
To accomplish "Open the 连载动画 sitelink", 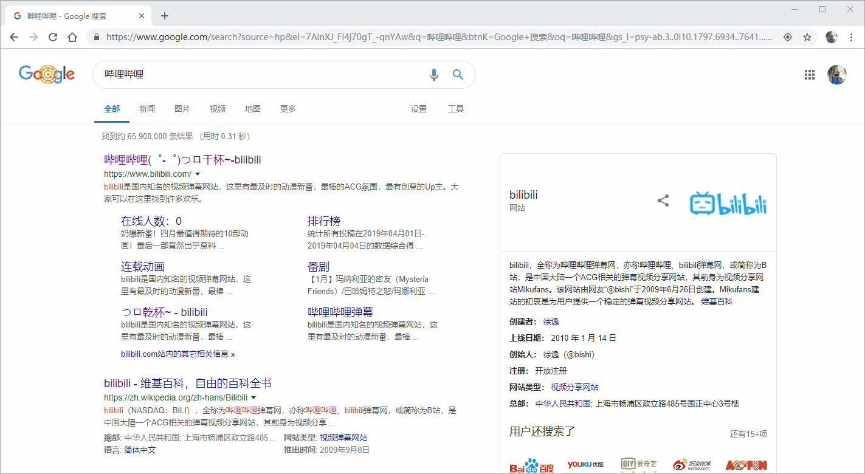I will pyautogui.click(x=143, y=267).
